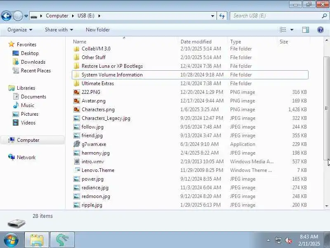Image resolution: width=330 pixels, height=248 pixels.
Task: Open the Organize menu
Action: (20, 30)
